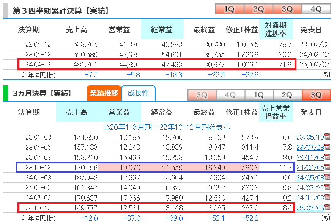Click the 対通期進捗率 column header
Image resolution: width=334 pixels, height=223 pixels.
pos(276,29)
